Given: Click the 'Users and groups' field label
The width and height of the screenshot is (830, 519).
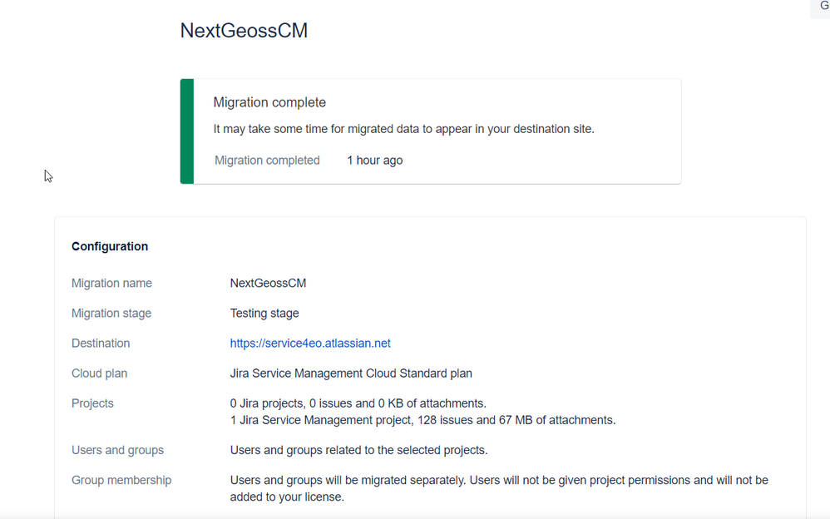Looking at the screenshot, I should (117, 450).
